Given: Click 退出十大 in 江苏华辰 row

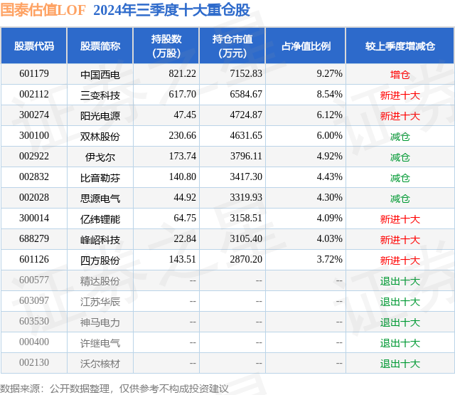Looking at the screenshot, I should click(400, 302).
